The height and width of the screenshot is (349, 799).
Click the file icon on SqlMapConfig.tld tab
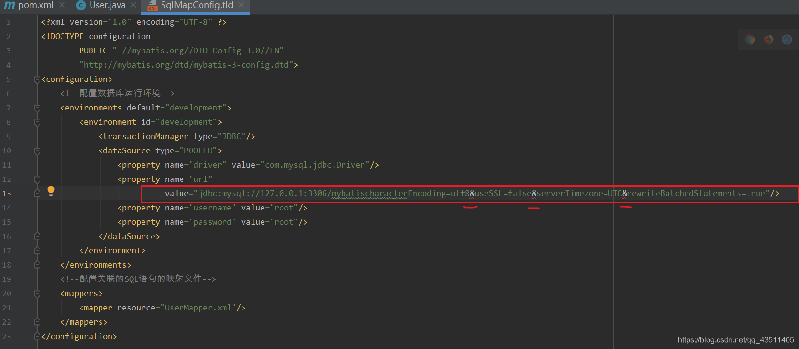click(152, 6)
